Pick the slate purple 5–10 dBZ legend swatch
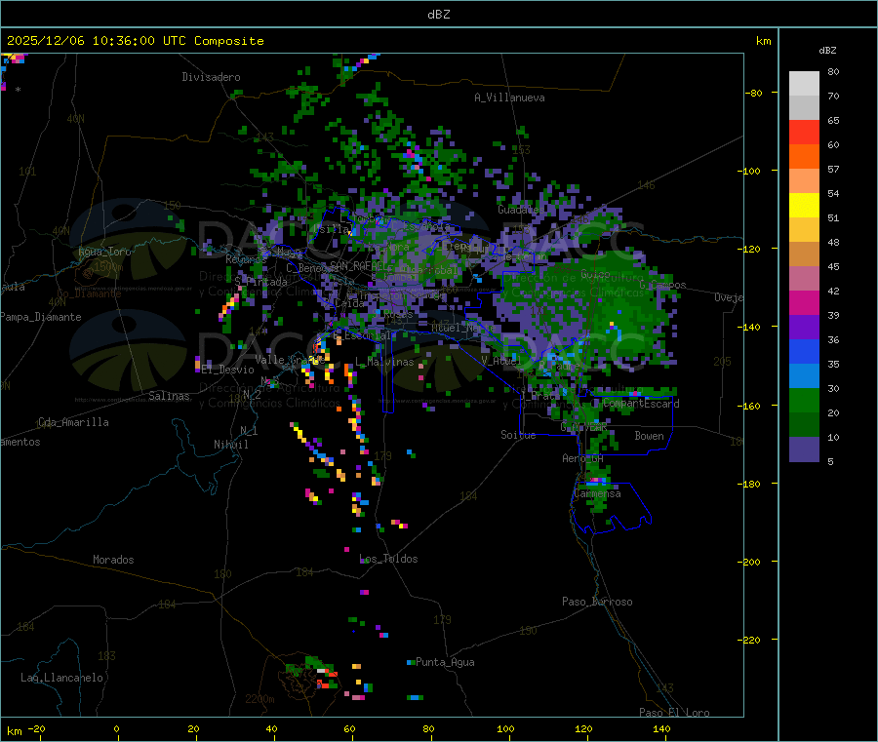 [x=804, y=449]
